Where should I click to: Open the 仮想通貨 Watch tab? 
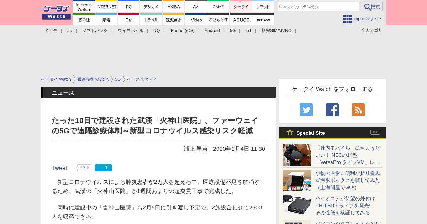pos(174,19)
